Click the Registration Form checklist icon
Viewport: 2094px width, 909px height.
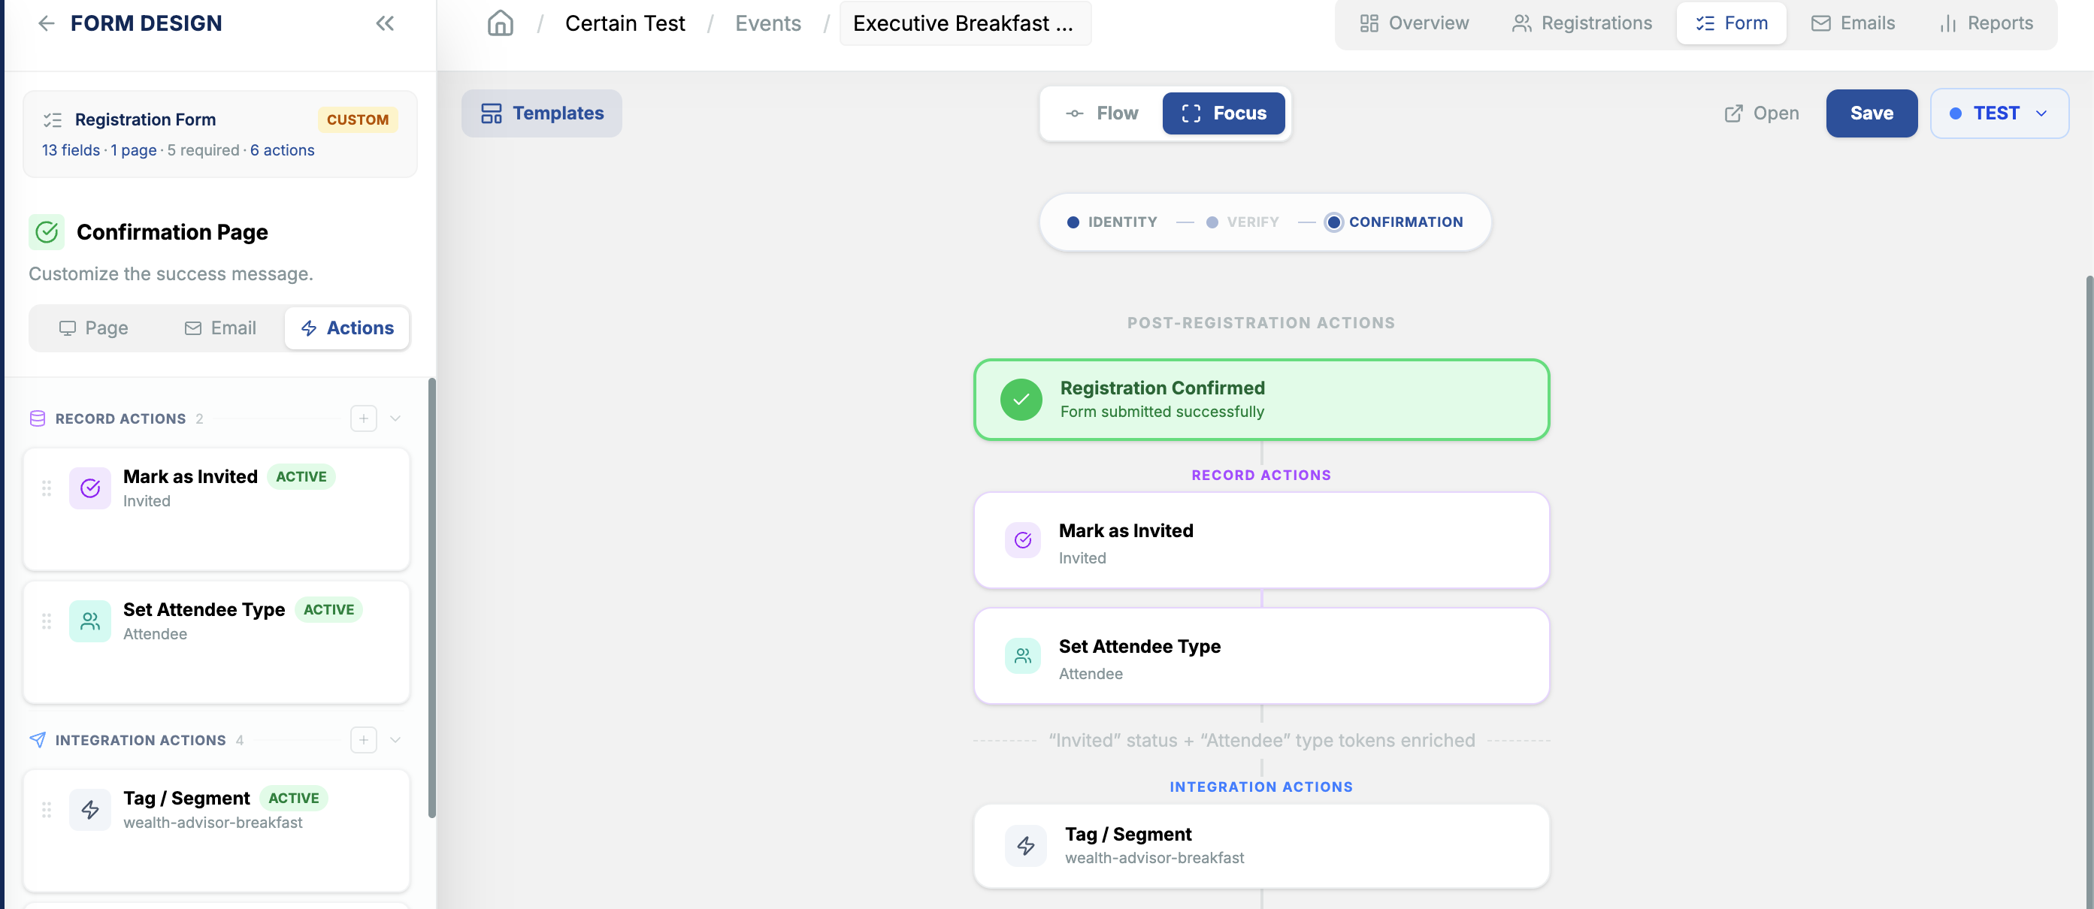53,120
